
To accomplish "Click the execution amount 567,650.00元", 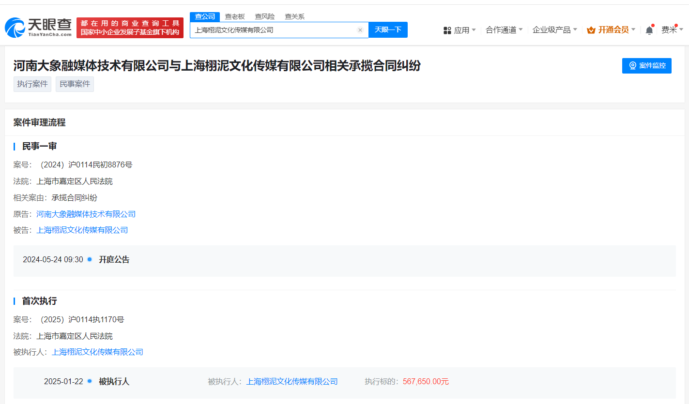I will (426, 382).
